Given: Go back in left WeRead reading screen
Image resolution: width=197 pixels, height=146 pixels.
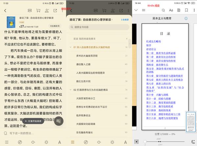Looking at the screenshot, I should 5,10.
